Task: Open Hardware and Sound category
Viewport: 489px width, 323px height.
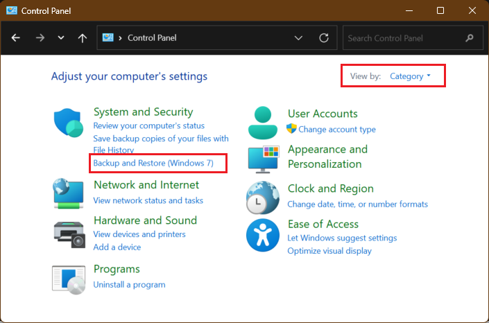Action: point(146,220)
